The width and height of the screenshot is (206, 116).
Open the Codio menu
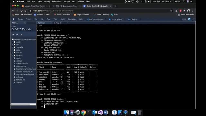click(x=20, y=19)
